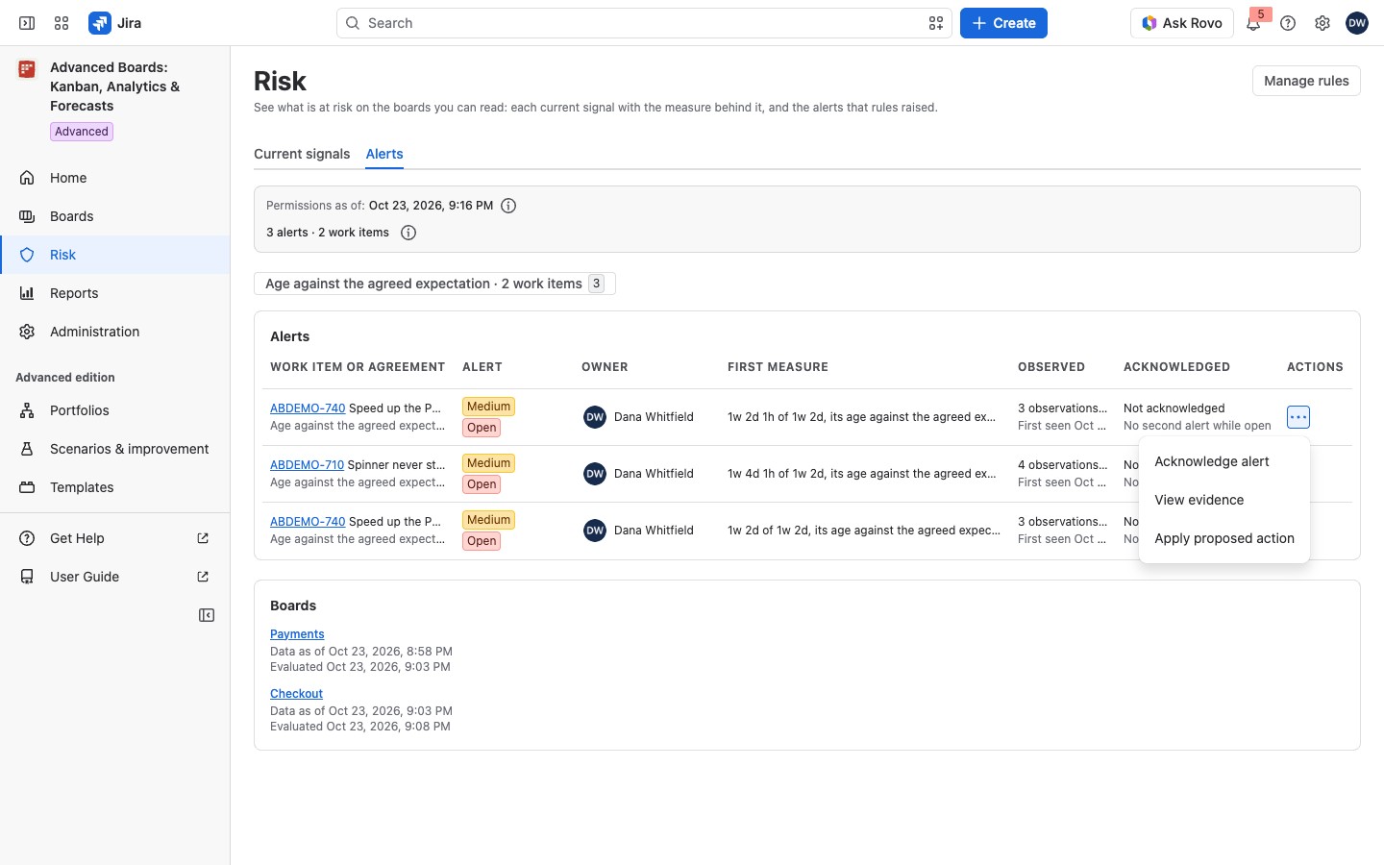Open Portfolios in the sidebar
This screenshot has width=1384, height=865.
point(115,410)
